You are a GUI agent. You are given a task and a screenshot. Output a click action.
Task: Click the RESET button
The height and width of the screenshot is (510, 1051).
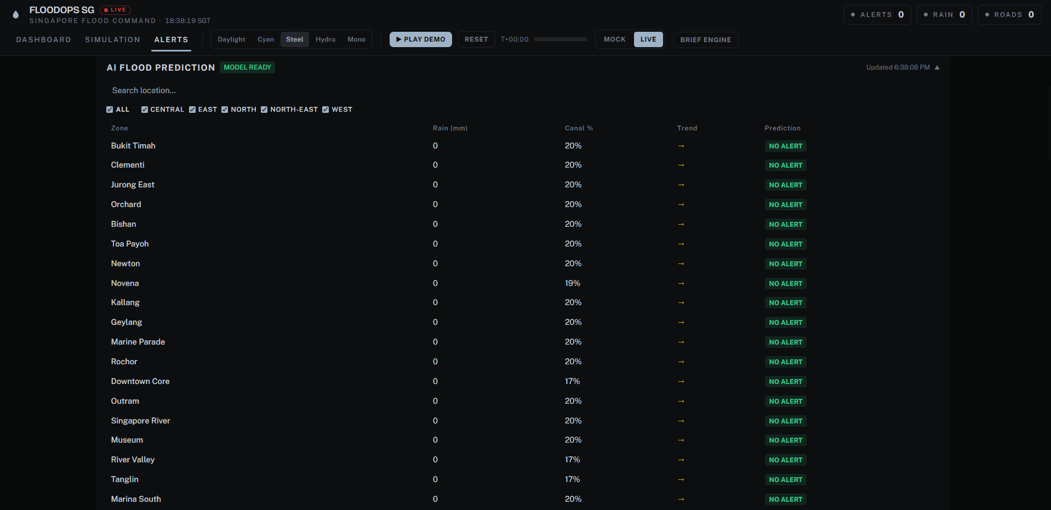point(476,39)
